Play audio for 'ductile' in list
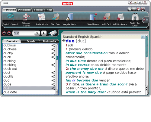 pyautogui.click(x=53, y=77)
